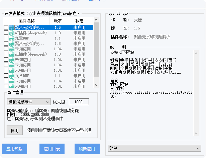
Task: Click the DLL icon of 聚合无水印视 plugin
Action: (x=12, y=44)
